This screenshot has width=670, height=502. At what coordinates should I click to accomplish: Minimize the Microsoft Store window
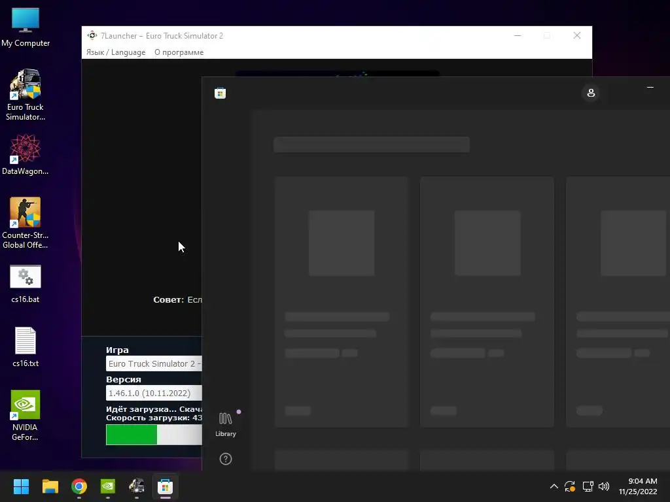coord(650,87)
